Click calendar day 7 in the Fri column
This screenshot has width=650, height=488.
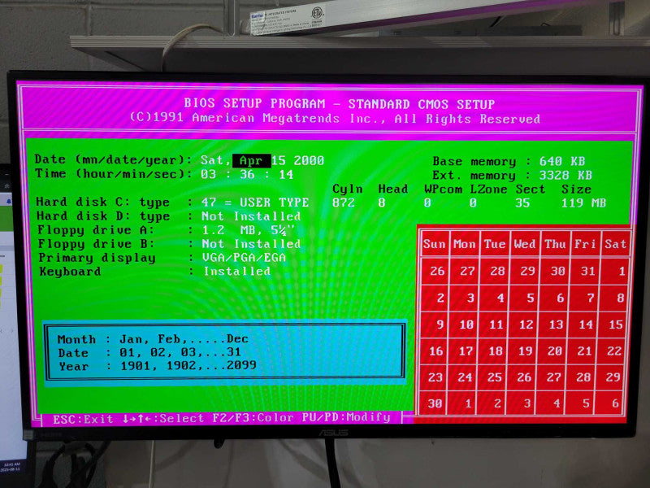(591, 298)
